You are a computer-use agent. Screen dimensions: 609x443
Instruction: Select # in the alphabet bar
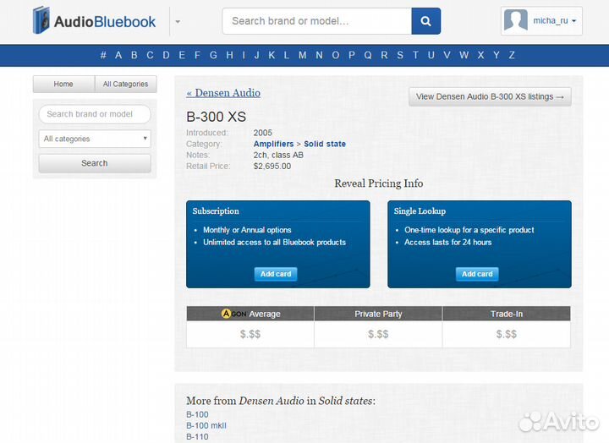click(103, 55)
